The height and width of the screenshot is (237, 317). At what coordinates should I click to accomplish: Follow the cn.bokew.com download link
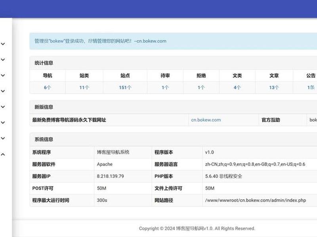pyautogui.click(x=206, y=120)
